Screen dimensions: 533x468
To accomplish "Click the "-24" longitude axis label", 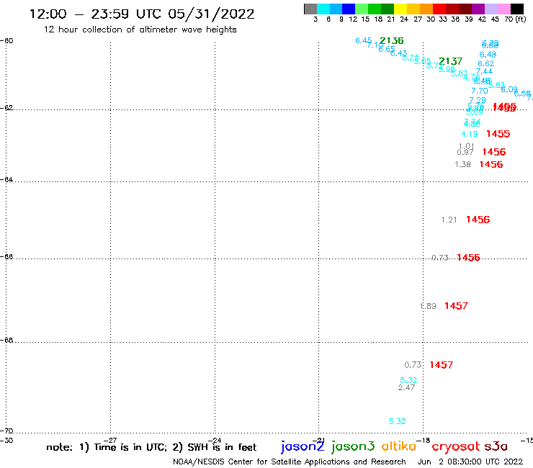I will point(215,441).
